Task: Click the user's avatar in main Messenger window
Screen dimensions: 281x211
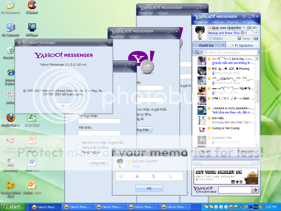Action: coord(200,33)
